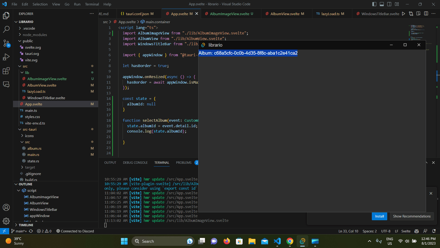Click the Install button in notification
The image size is (440, 248).
(x=379, y=216)
